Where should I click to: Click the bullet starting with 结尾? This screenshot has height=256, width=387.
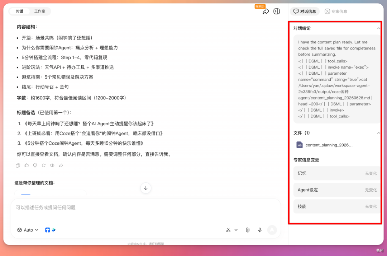[45, 87]
